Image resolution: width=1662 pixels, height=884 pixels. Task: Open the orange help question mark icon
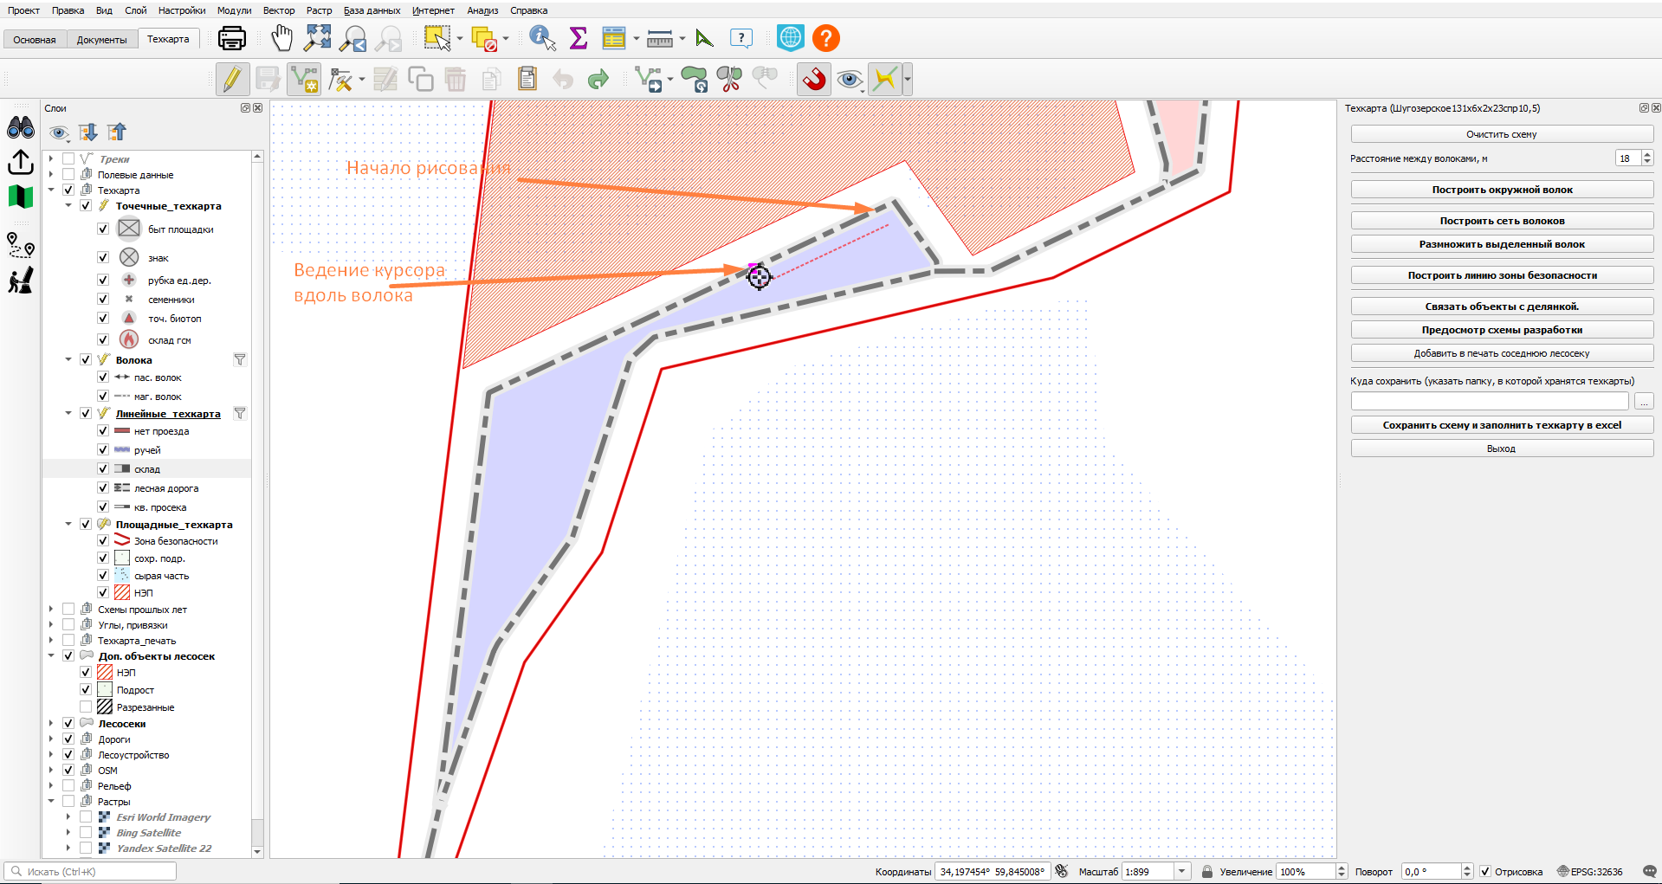coord(826,38)
